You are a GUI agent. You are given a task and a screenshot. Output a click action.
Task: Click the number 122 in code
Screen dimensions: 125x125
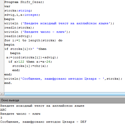tap(21, 62)
